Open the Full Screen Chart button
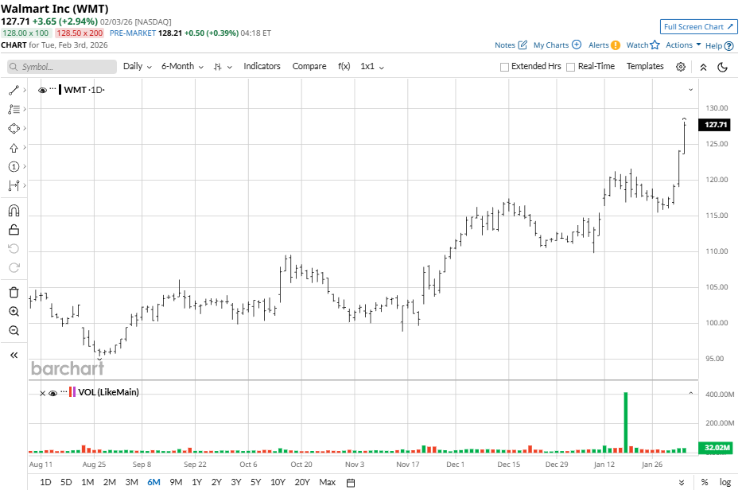This screenshot has height=490, width=742. (x=698, y=26)
